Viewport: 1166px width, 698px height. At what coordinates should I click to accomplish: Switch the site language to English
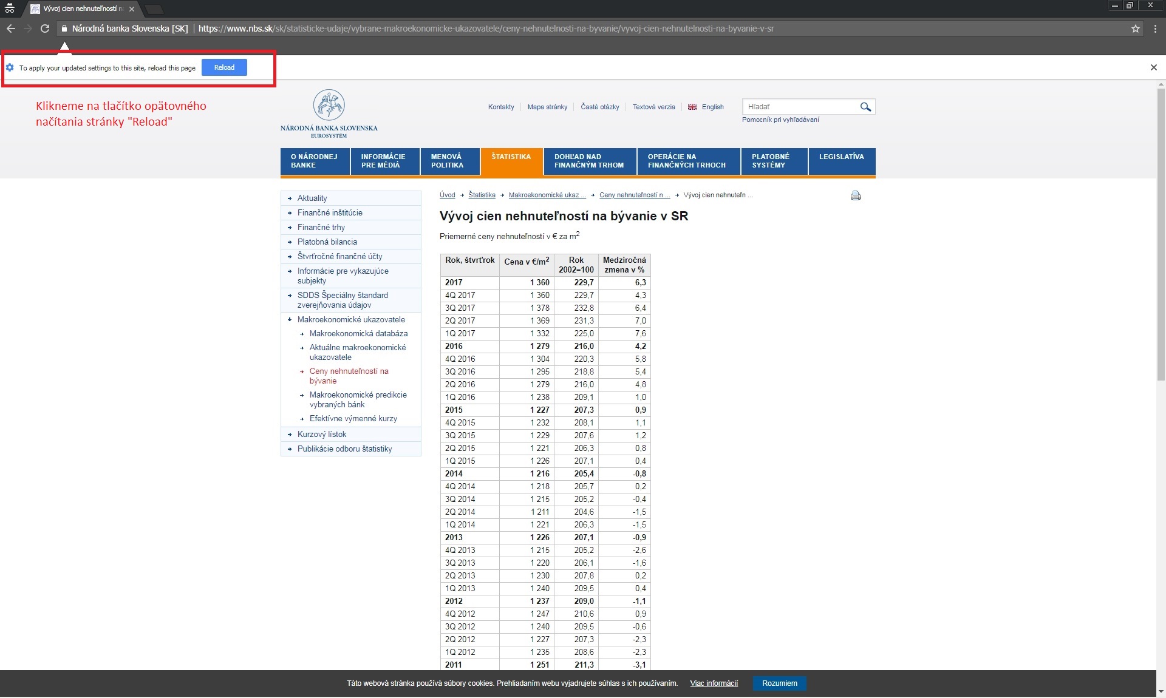[x=712, y=107]
